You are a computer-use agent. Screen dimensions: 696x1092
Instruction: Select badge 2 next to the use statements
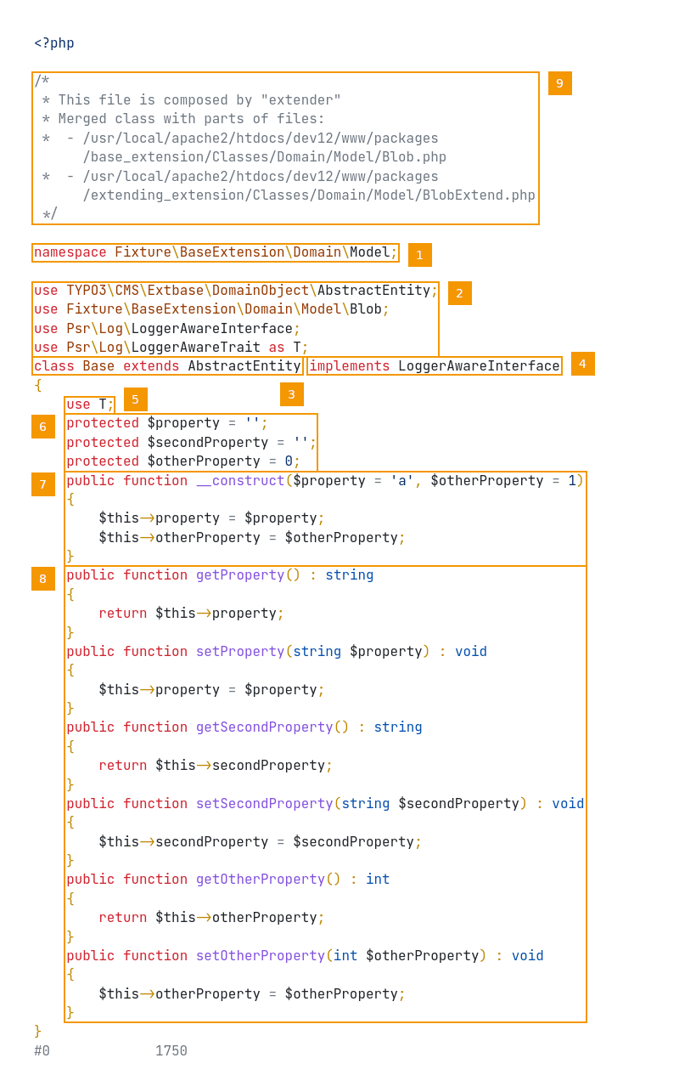point(459,293)
